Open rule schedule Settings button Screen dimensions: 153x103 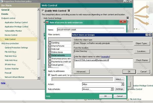click(119, 89)
